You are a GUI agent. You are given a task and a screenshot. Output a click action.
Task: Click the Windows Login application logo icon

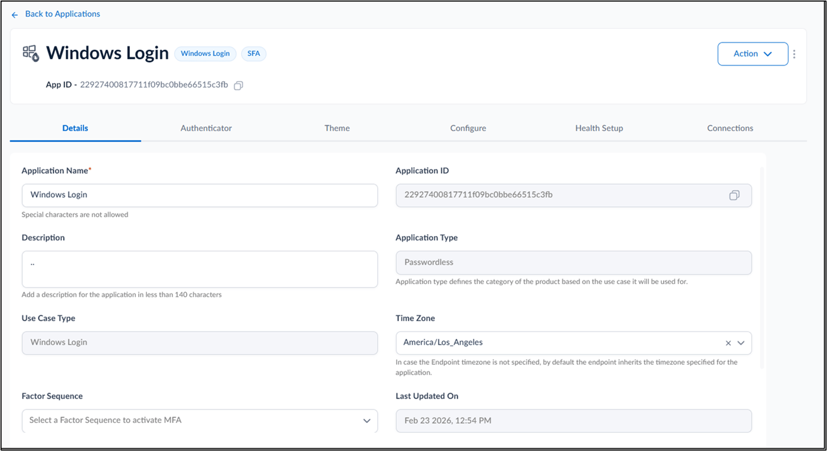[x=31, y=53]
